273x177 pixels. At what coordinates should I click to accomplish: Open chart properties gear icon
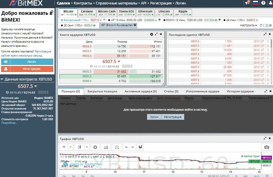click(95, 147)
